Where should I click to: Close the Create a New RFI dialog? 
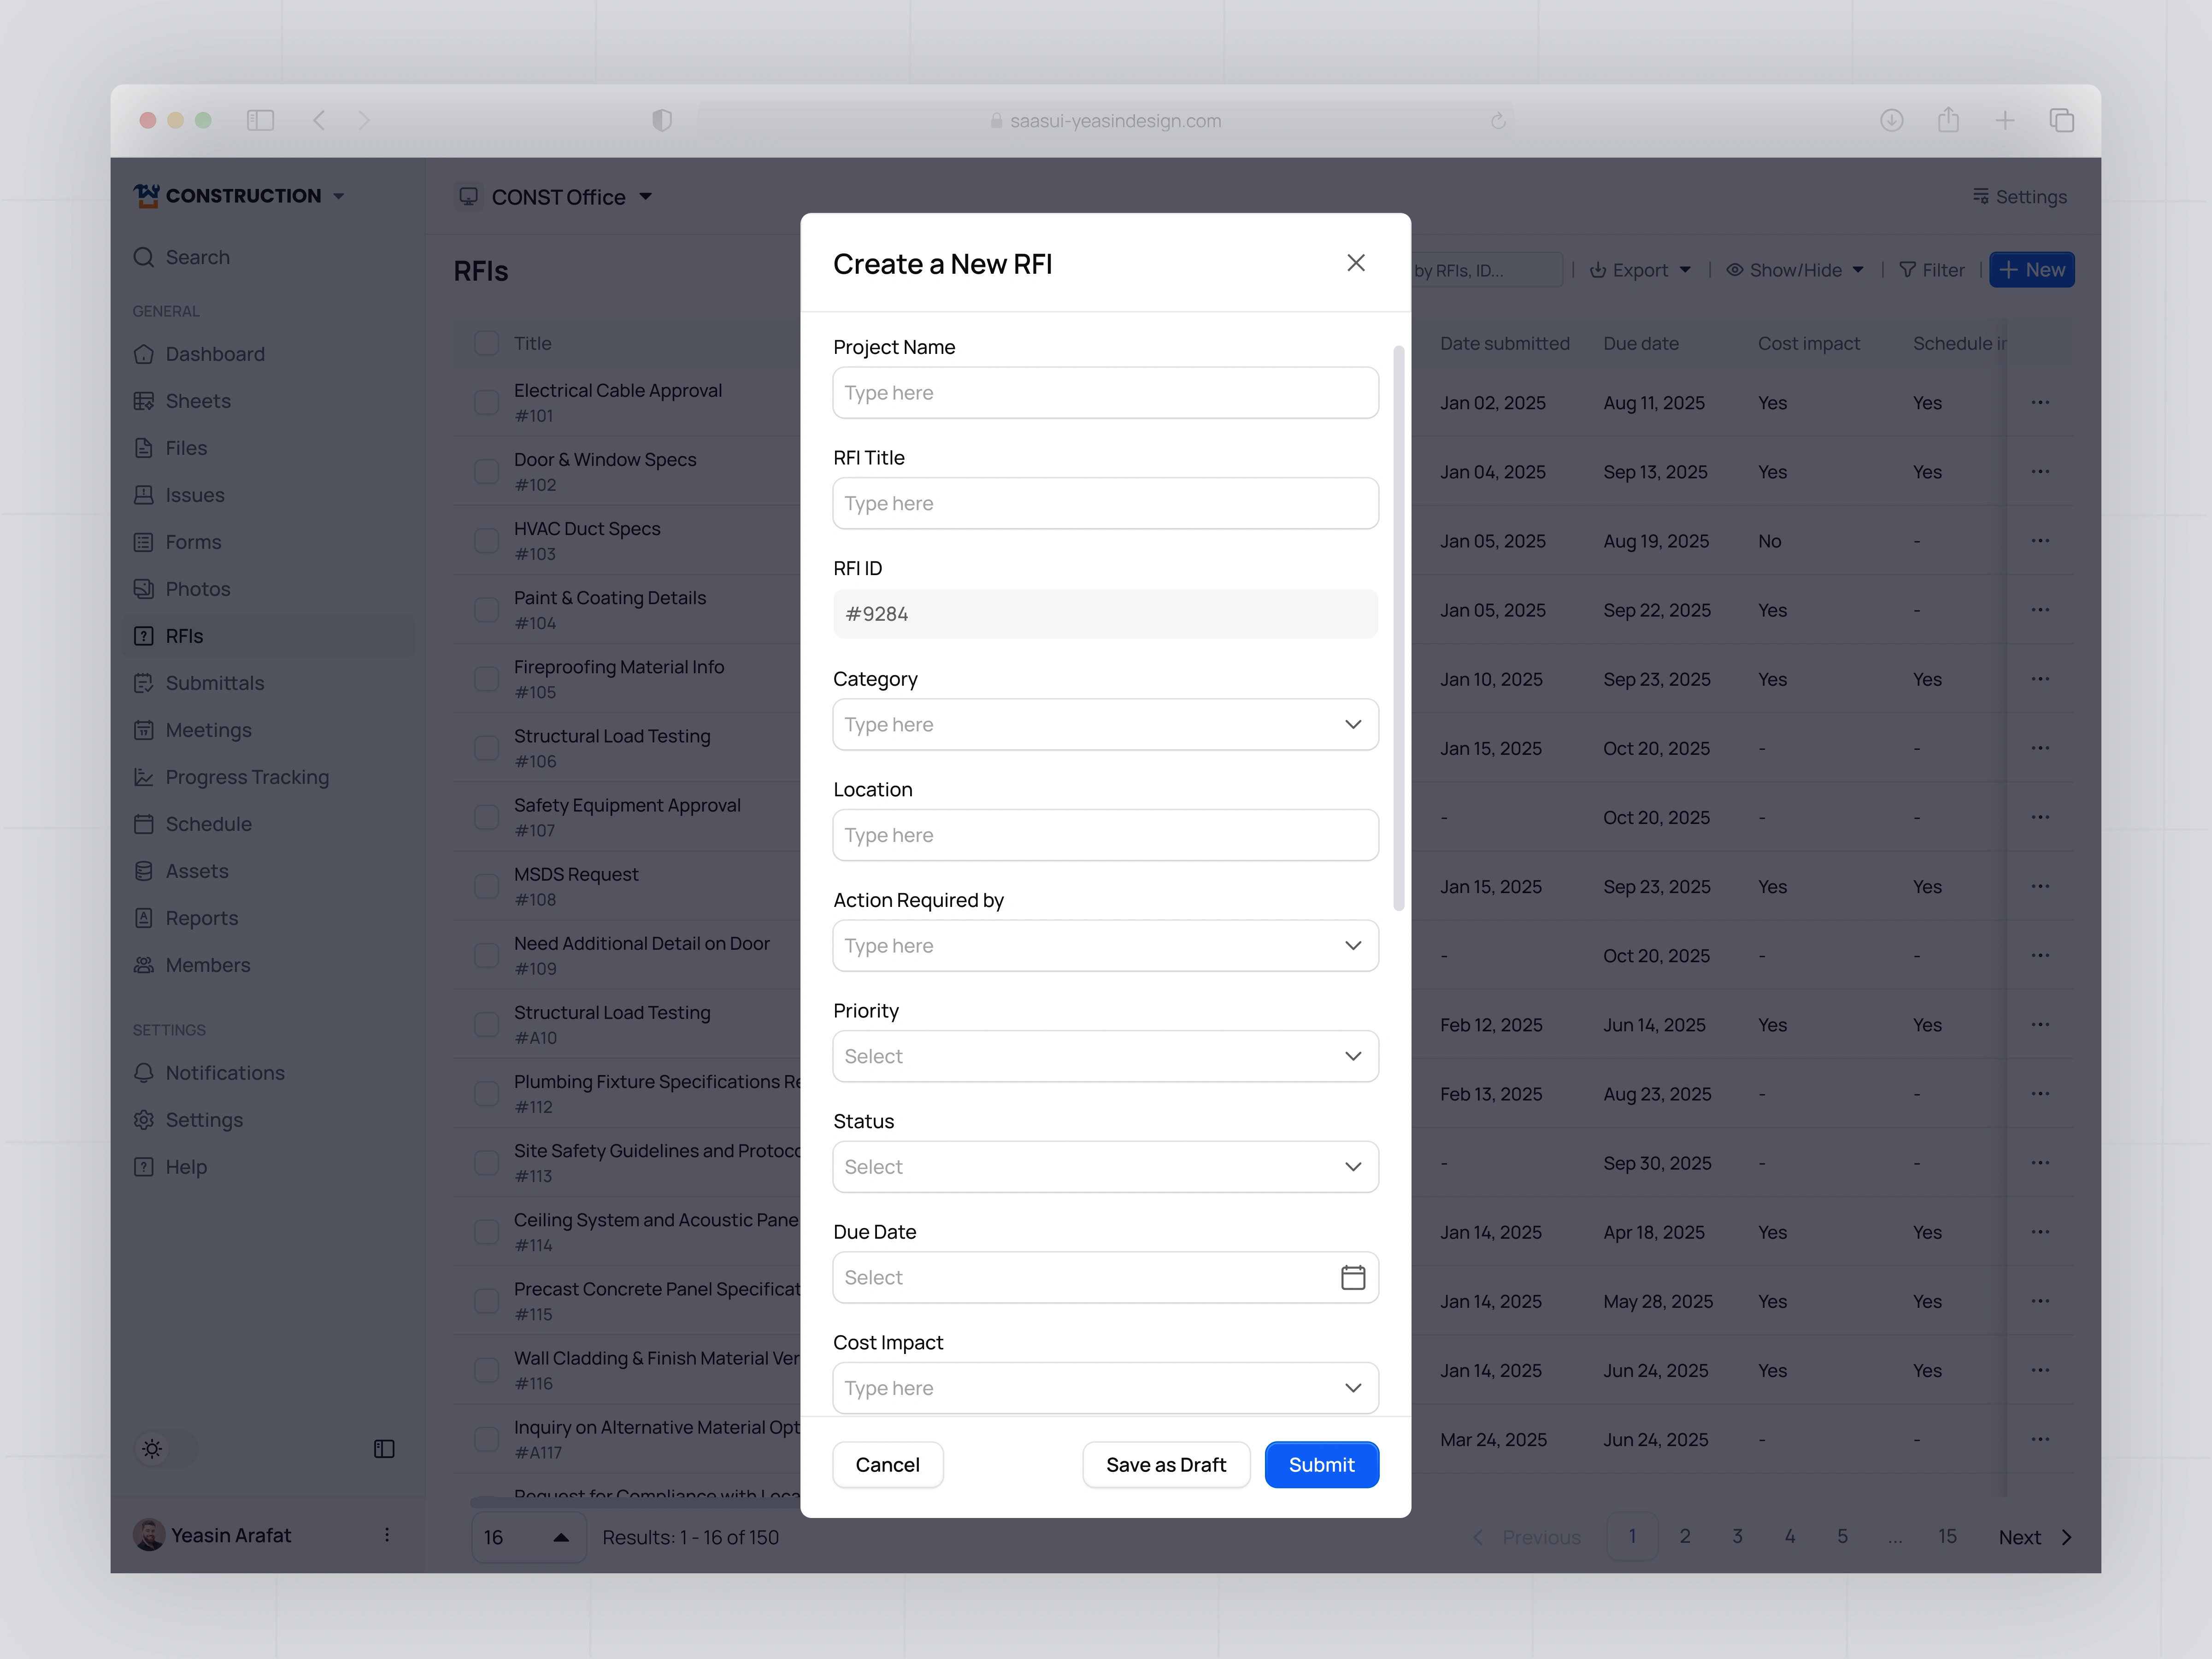[x=1355, y=263]
